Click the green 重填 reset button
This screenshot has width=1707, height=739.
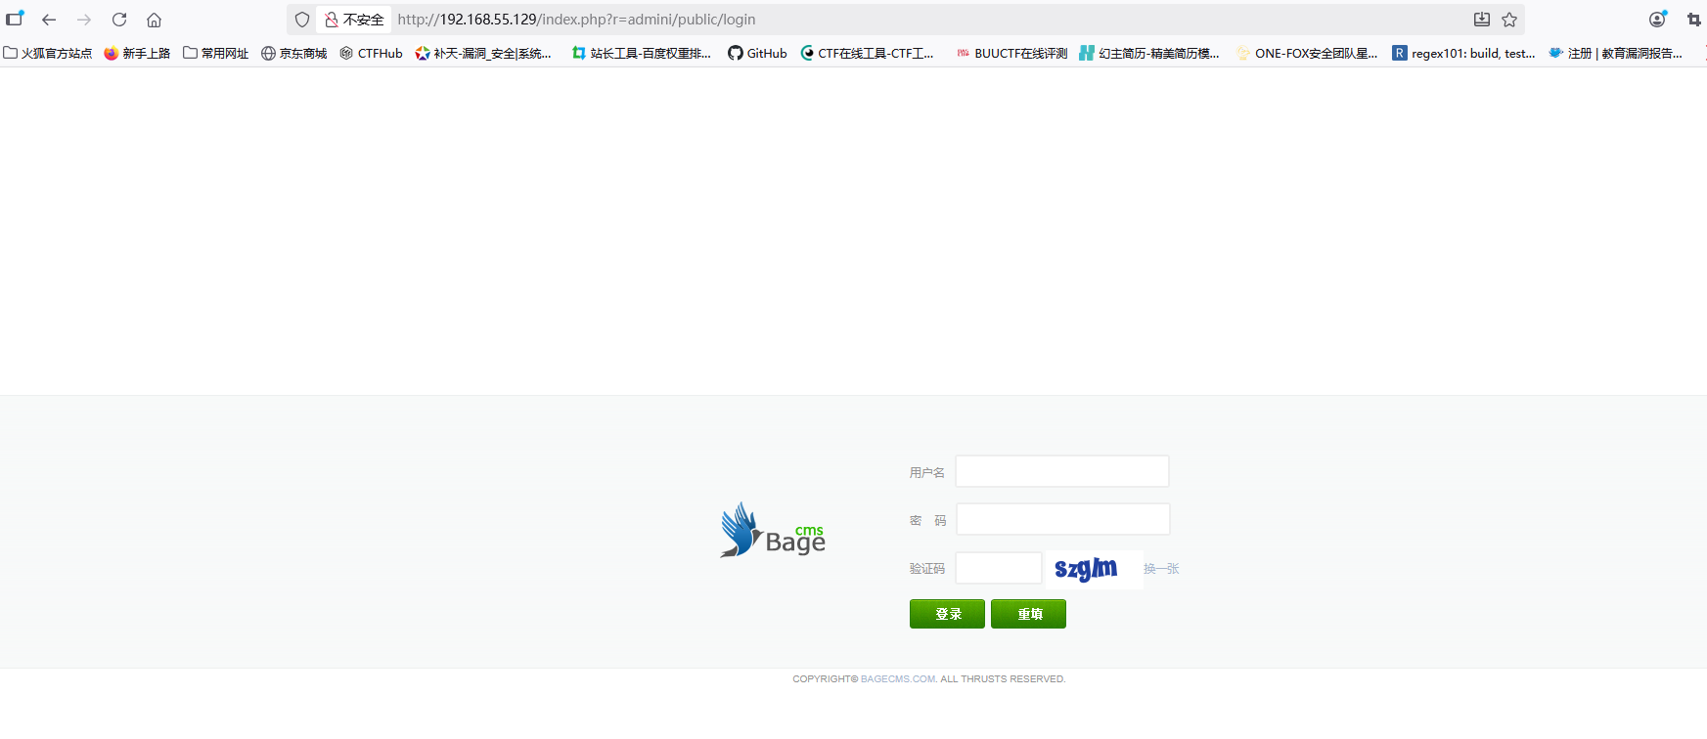(x=1028, y=614)
